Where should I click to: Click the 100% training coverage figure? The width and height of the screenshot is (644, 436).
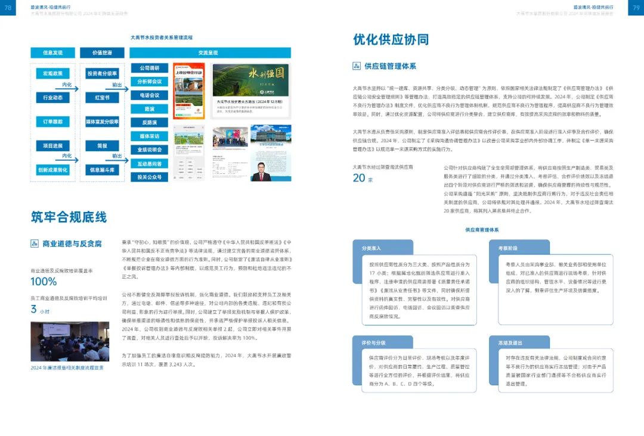coord(44,282)
